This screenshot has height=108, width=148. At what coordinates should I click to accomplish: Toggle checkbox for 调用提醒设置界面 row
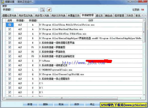click(10, 43)
